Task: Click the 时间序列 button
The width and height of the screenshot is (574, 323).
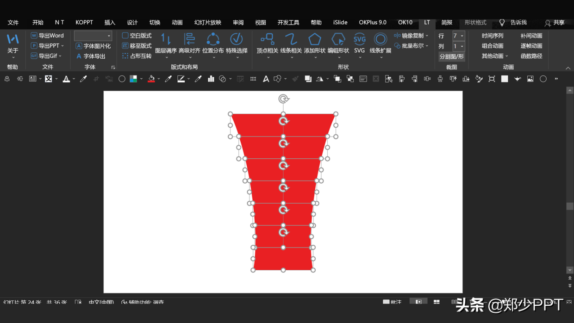Action: [492, 36]
